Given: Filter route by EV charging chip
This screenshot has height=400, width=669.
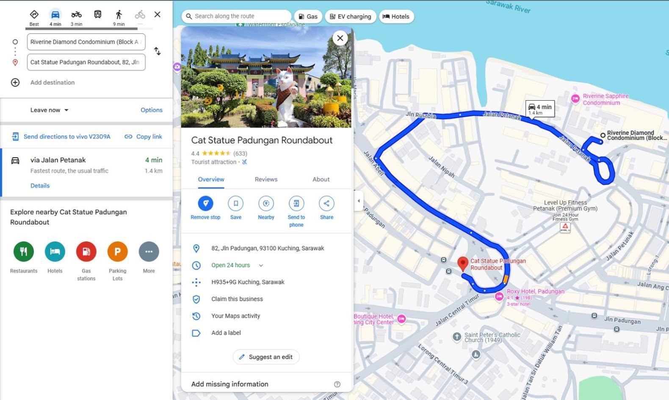Looking at the screenshot, I should tap(351, 16).
